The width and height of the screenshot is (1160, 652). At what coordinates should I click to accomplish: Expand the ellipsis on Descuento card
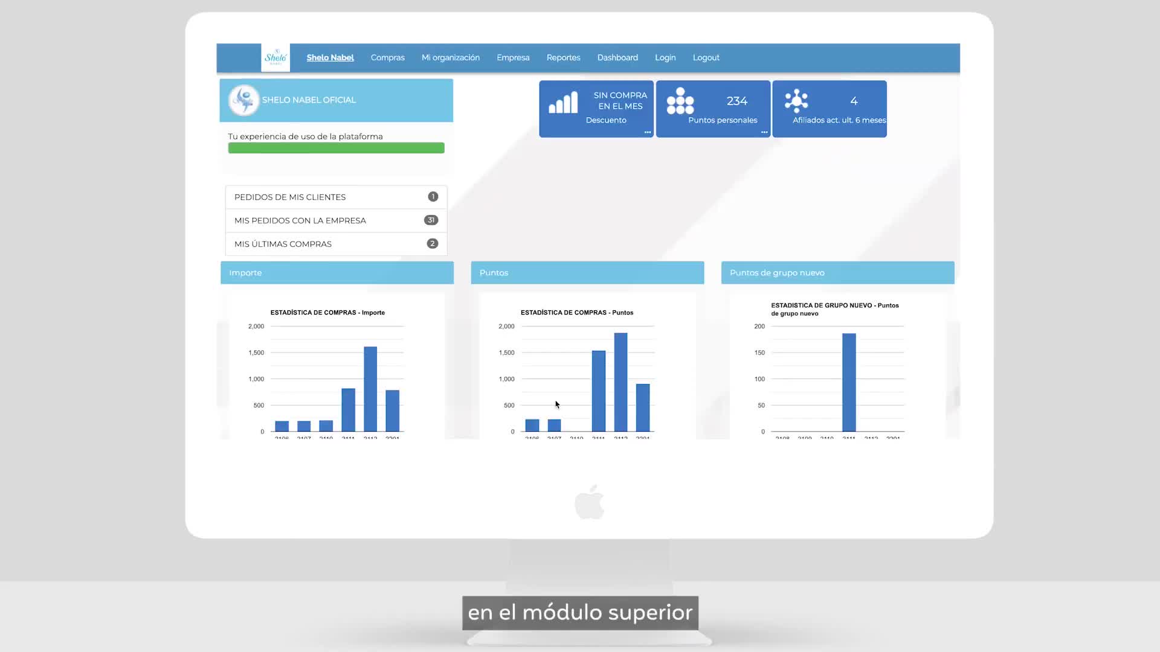[x=648, y=132]
